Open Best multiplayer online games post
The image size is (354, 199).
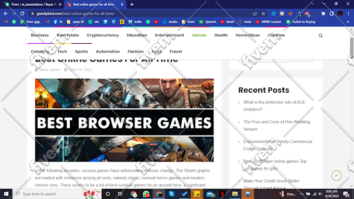coord(275,165)
